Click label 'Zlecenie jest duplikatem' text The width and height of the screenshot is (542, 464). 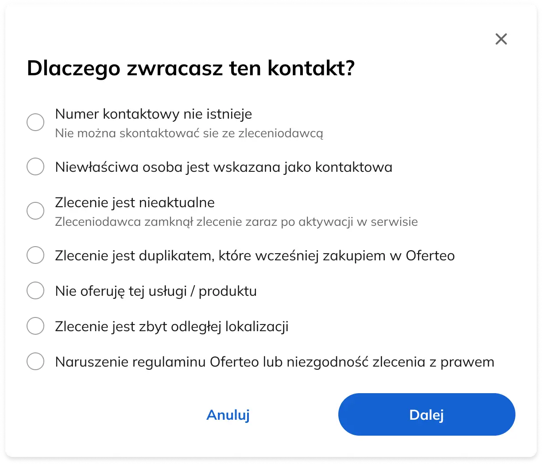pos(255,256)
